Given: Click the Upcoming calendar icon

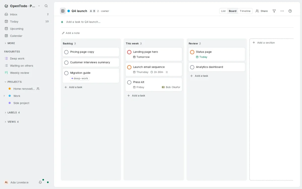Looking at the screenshot, I should 6,29.
